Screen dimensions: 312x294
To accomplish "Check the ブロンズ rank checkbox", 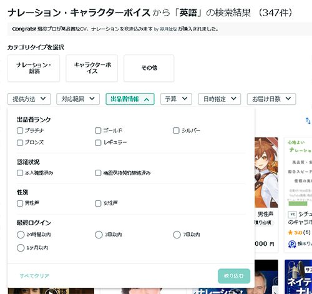I will (20, 143).
